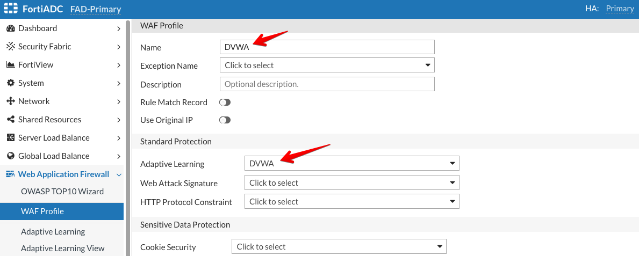Select Adaptive Learning View in sidebar

pos(63,248)
